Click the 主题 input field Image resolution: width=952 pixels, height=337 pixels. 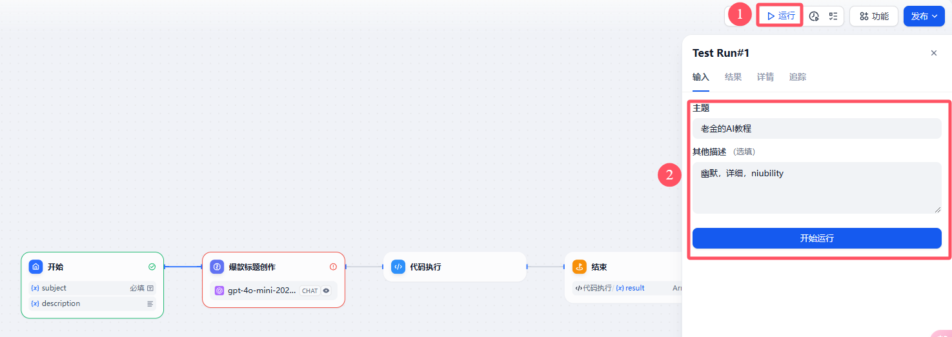coord(817,128)
